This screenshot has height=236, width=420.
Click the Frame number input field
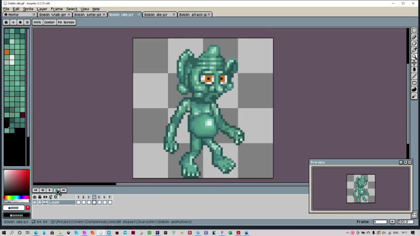coord(380,222)
